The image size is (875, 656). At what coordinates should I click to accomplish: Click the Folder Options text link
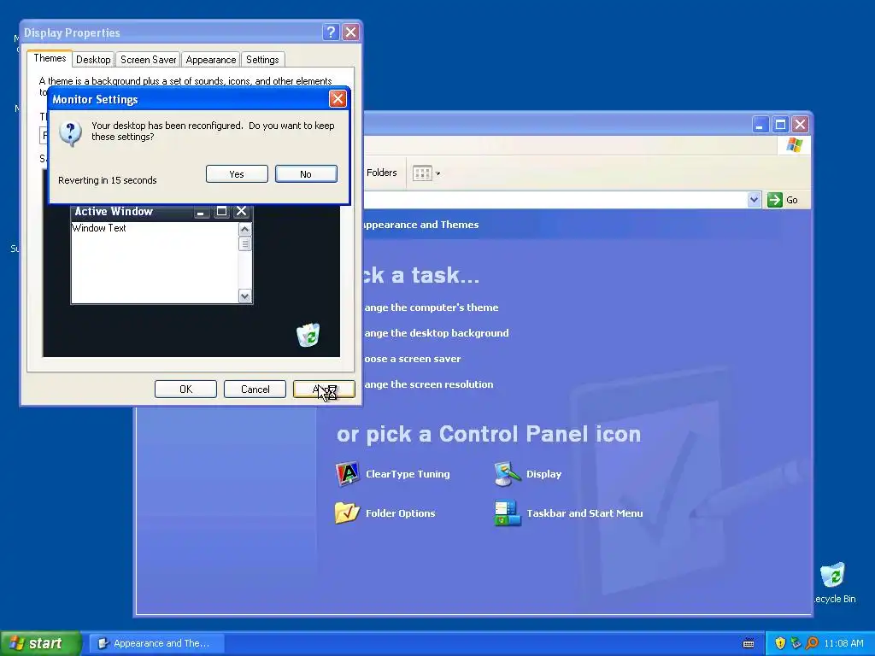click(x=400, y=513)
